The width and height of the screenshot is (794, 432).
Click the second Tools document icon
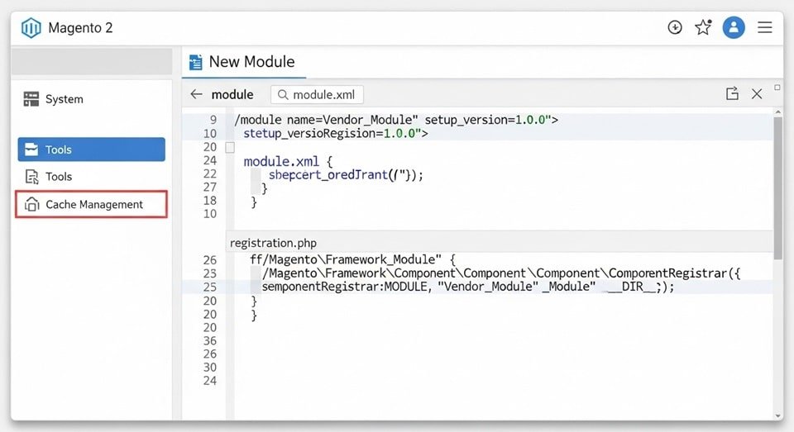coord(32,177)
